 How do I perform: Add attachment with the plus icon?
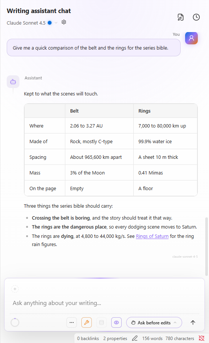click(15, 289)
